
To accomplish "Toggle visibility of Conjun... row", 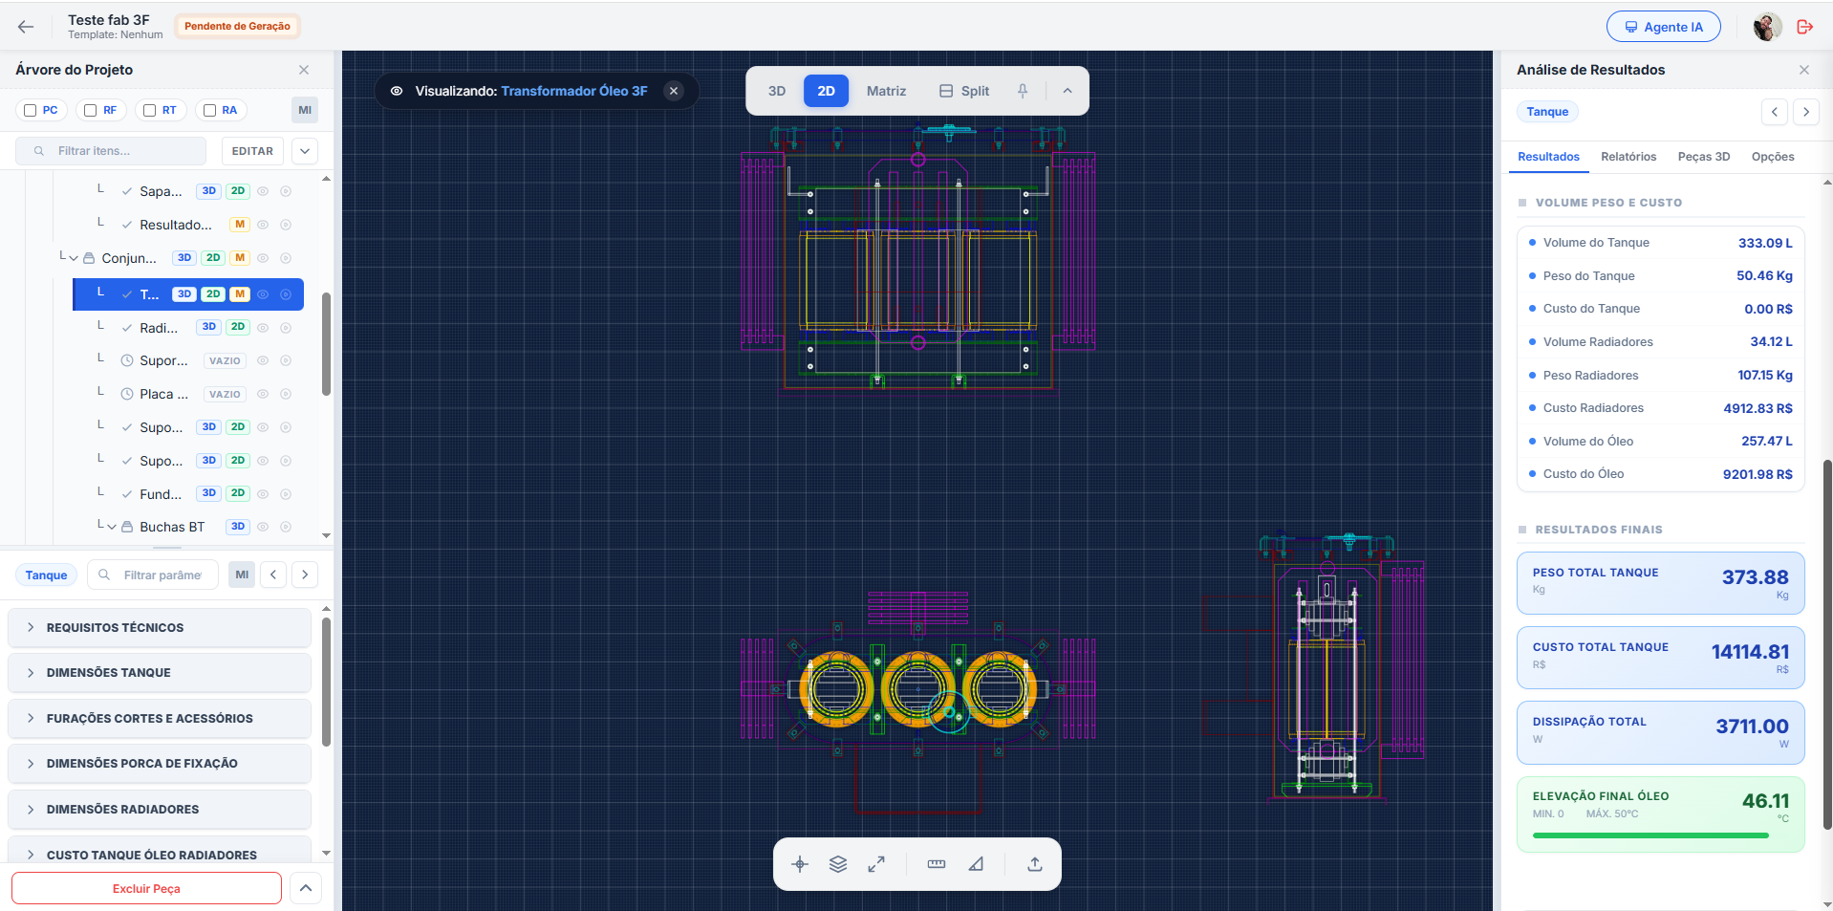I will click(x=263, y=258).
